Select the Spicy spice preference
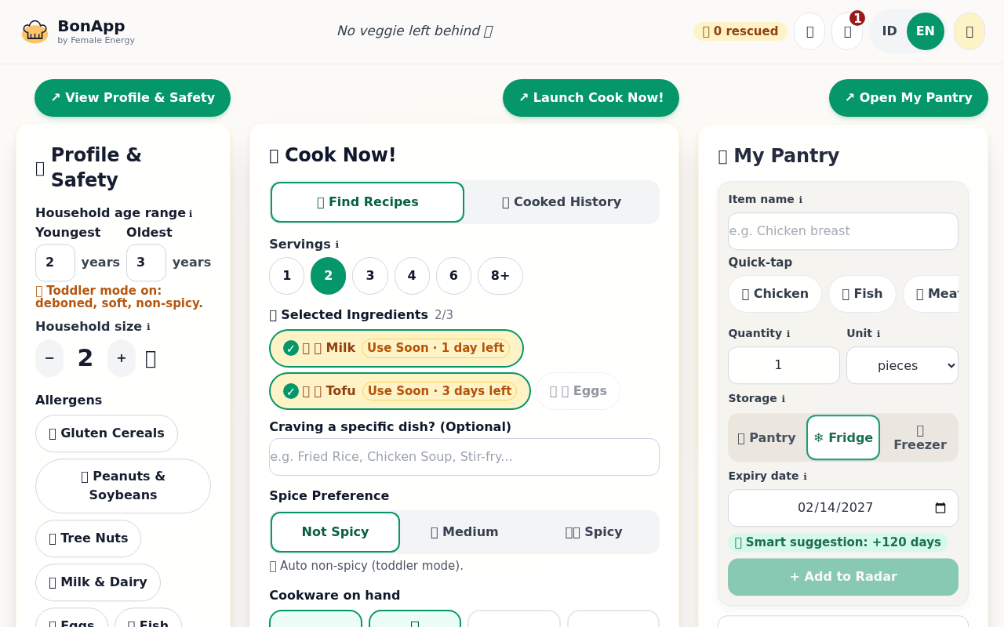This screenshot has width=1004, height=627. coord(594,532)
